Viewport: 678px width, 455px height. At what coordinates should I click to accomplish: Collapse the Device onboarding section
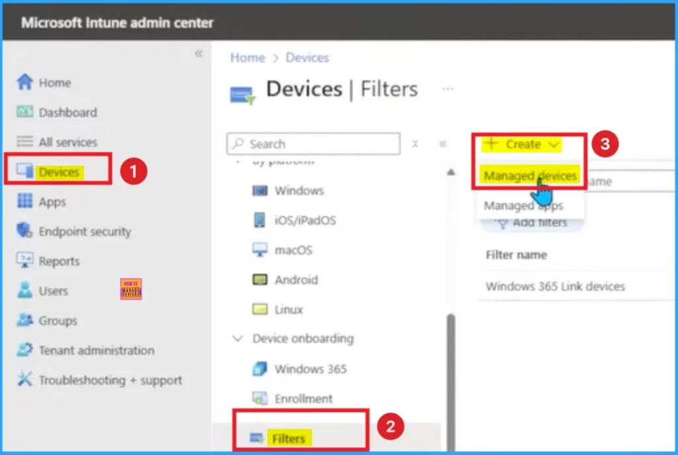click(238, 338)
